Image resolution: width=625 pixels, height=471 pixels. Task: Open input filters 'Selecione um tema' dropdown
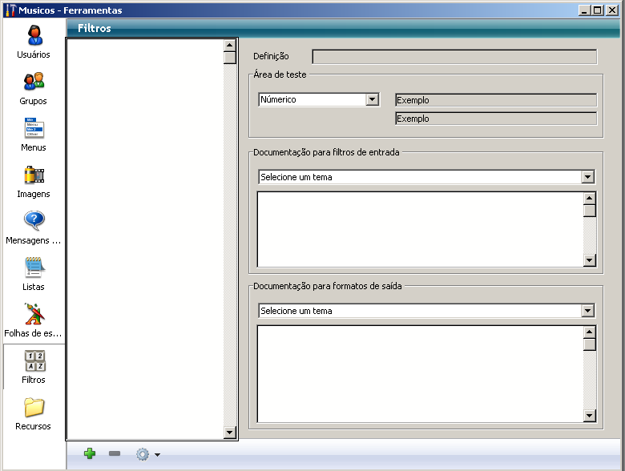point(587,177)
